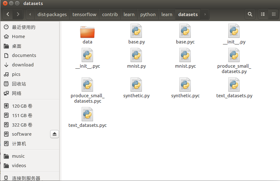Switch to icon grid view
The image size is (280, 181).
[x=274, y=14]
